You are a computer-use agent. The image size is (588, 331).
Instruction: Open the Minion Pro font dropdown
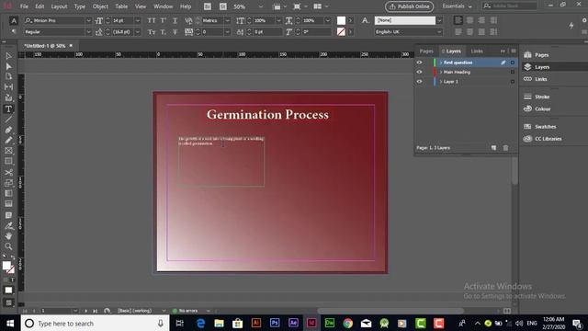(88, 20)
